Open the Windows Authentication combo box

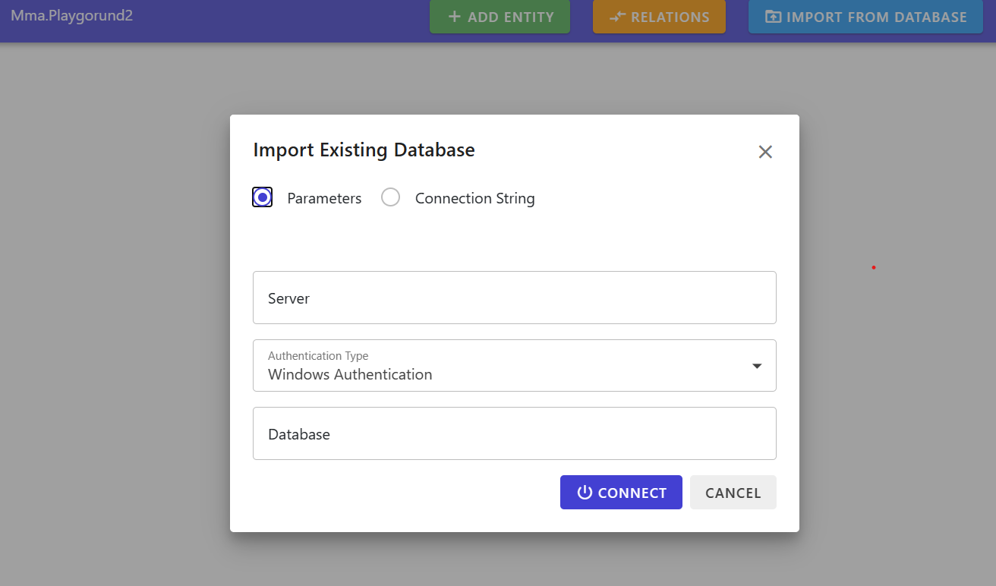click(501, 374)
